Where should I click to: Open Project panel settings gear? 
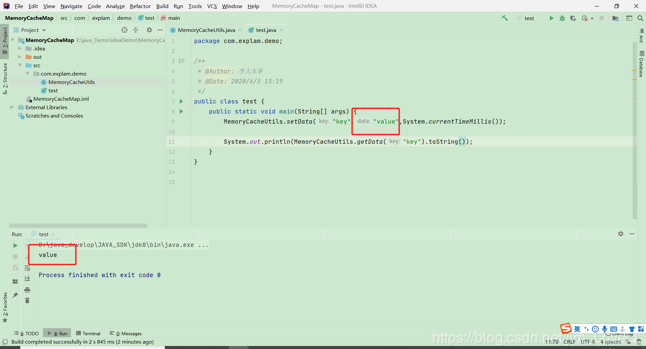tap(149, 30)
